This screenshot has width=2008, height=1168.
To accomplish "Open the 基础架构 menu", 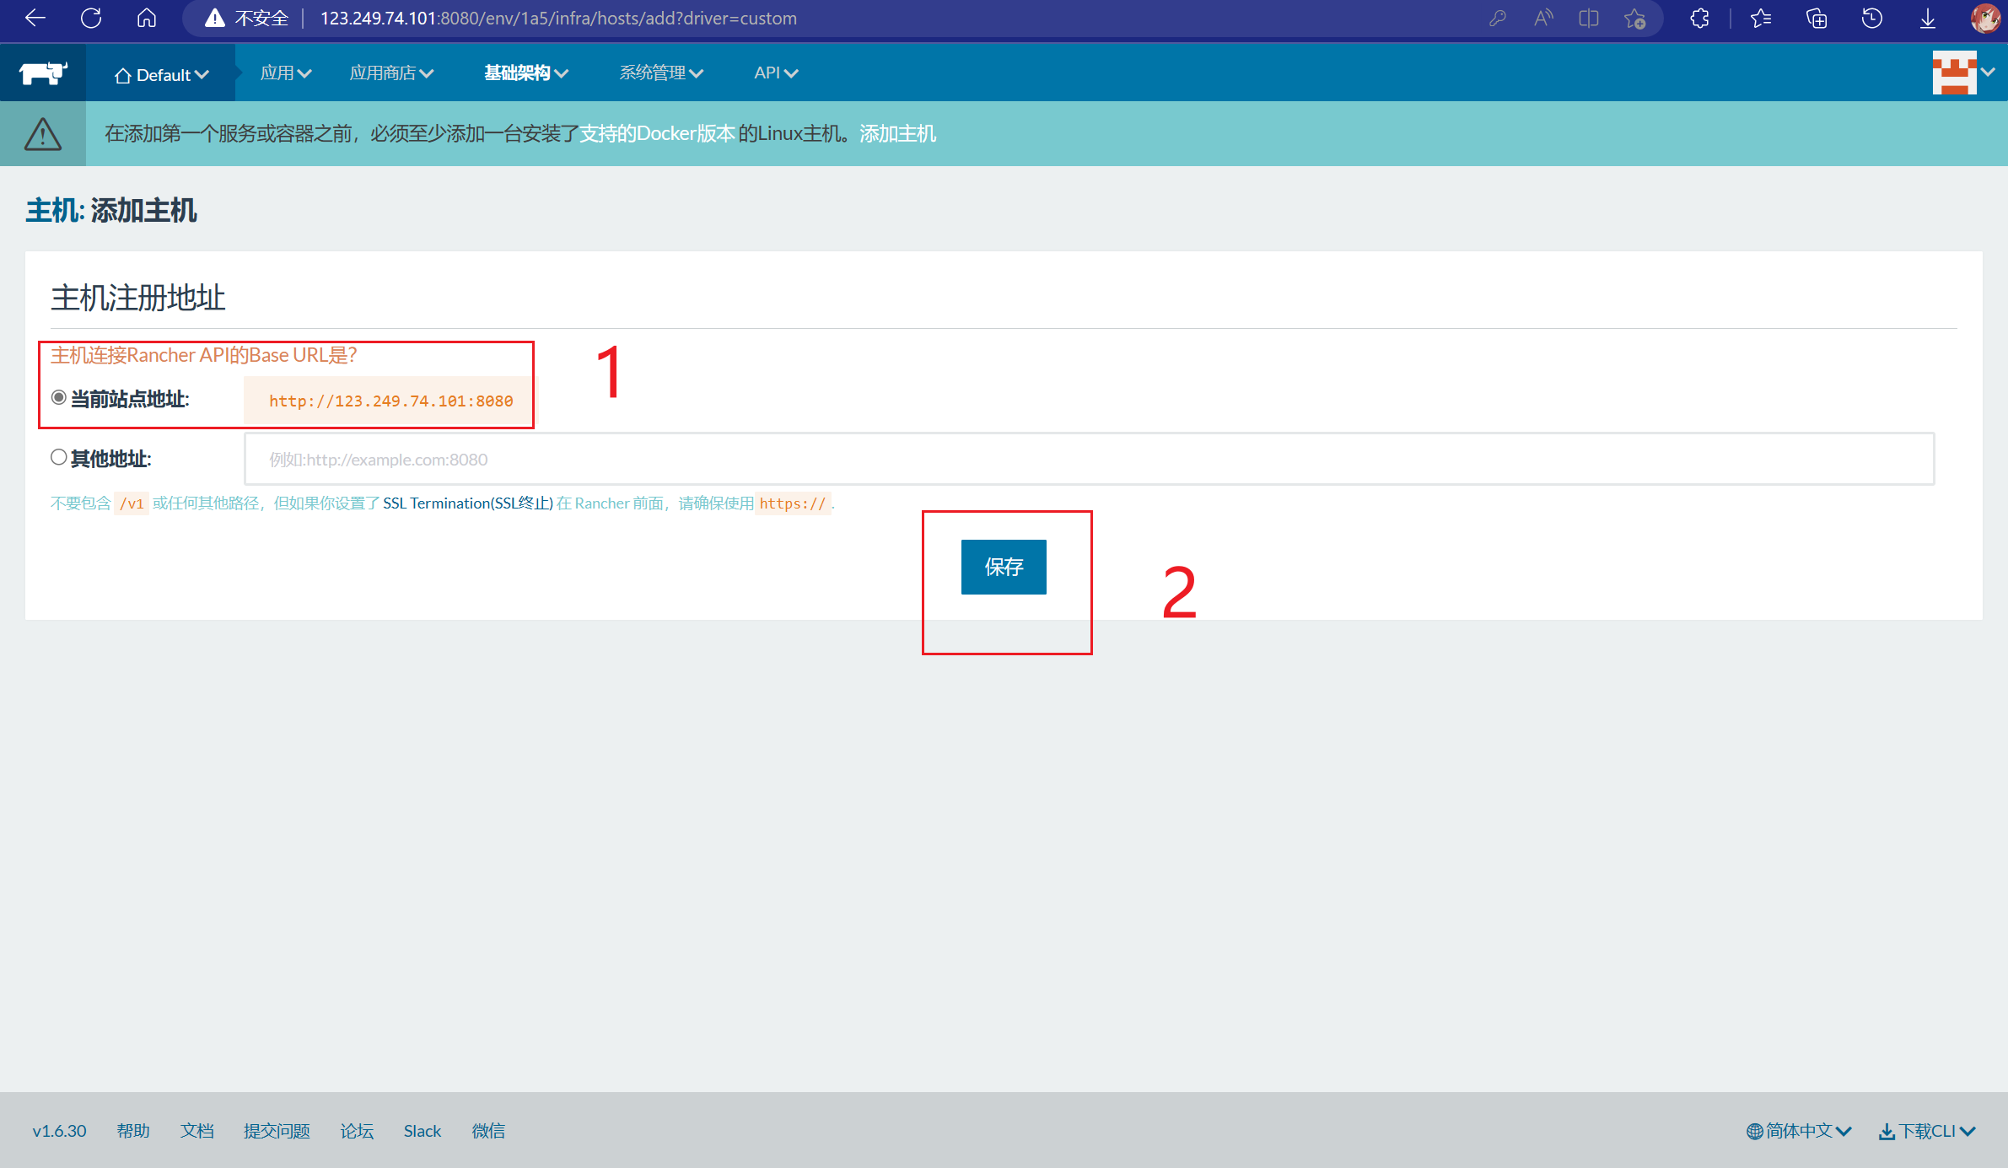I will coord(525,73).
